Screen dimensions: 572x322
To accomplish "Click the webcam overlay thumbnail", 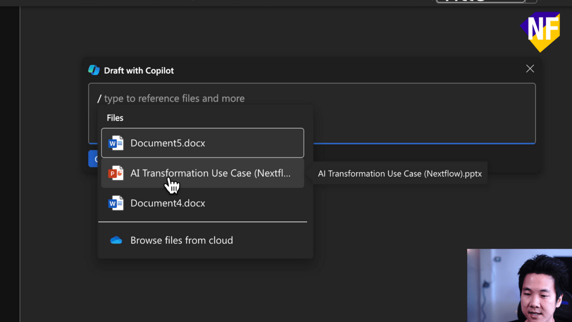I will [519, 285].
